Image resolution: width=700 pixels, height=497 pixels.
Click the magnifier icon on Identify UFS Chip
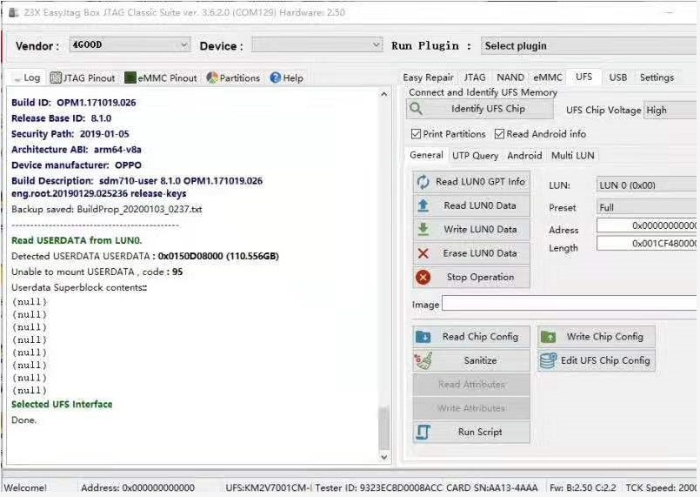point(416,109)
